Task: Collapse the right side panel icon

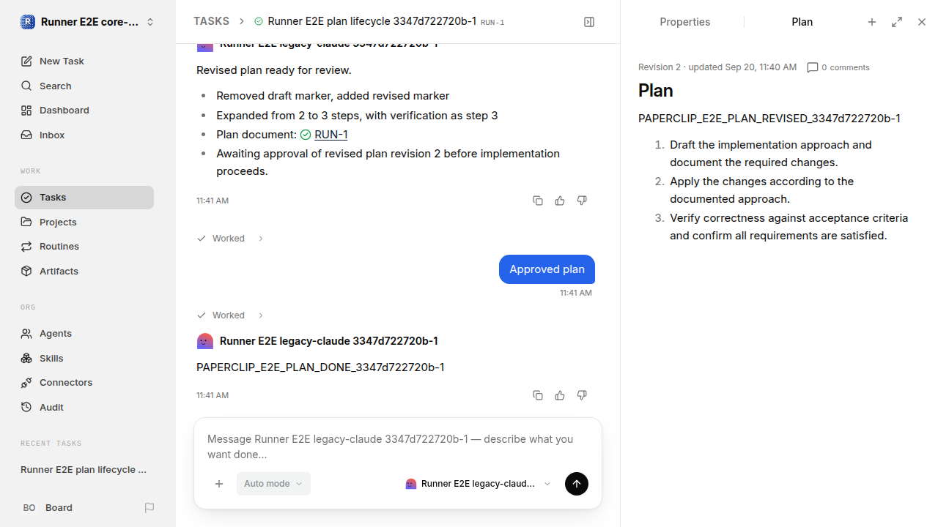Action: 589,22
